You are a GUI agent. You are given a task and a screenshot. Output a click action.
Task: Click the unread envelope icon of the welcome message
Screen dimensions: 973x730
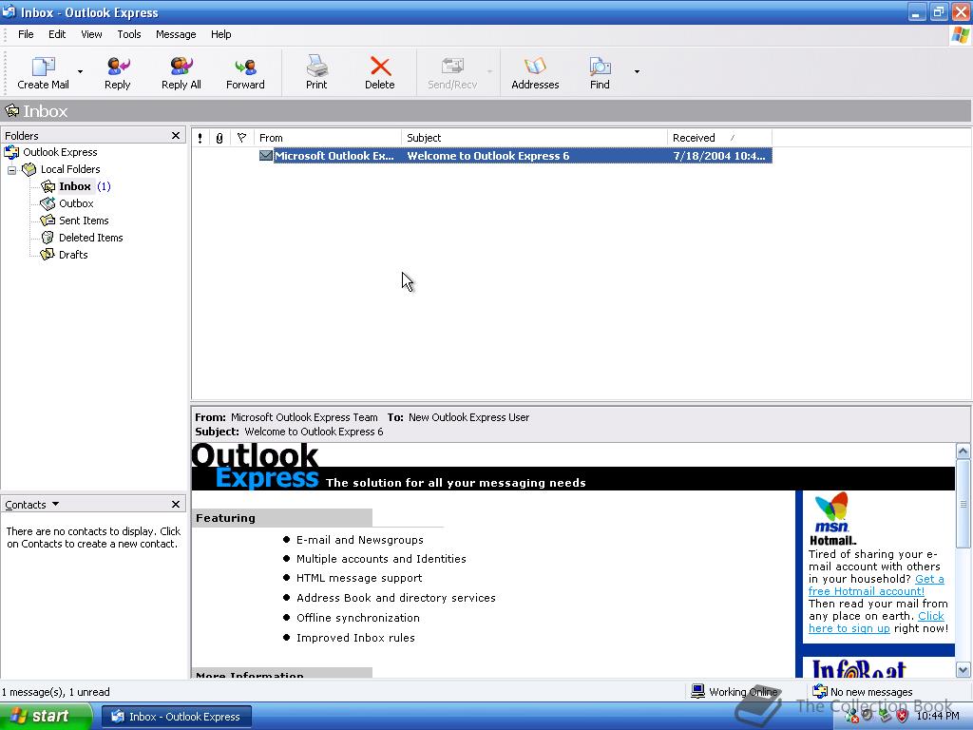pyautogui.click(x=266, y=155)
